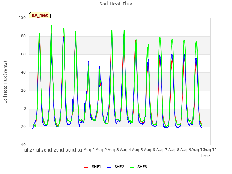Click the Time axis title
Image resolution: width=232 pixels, height=174 pixels.
point(205,156)
